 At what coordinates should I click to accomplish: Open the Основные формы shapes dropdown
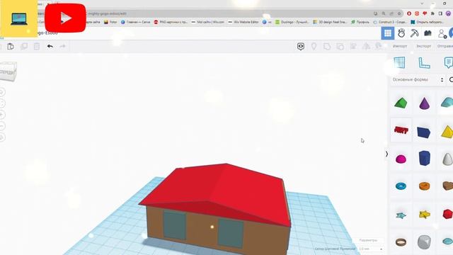point(418,79)
